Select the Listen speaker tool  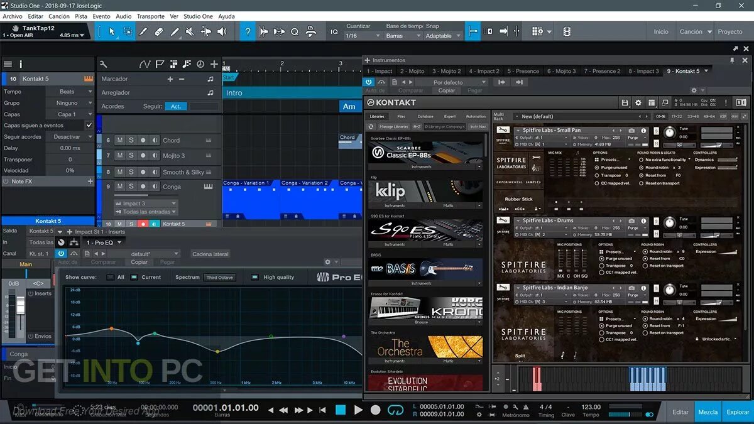221,31
